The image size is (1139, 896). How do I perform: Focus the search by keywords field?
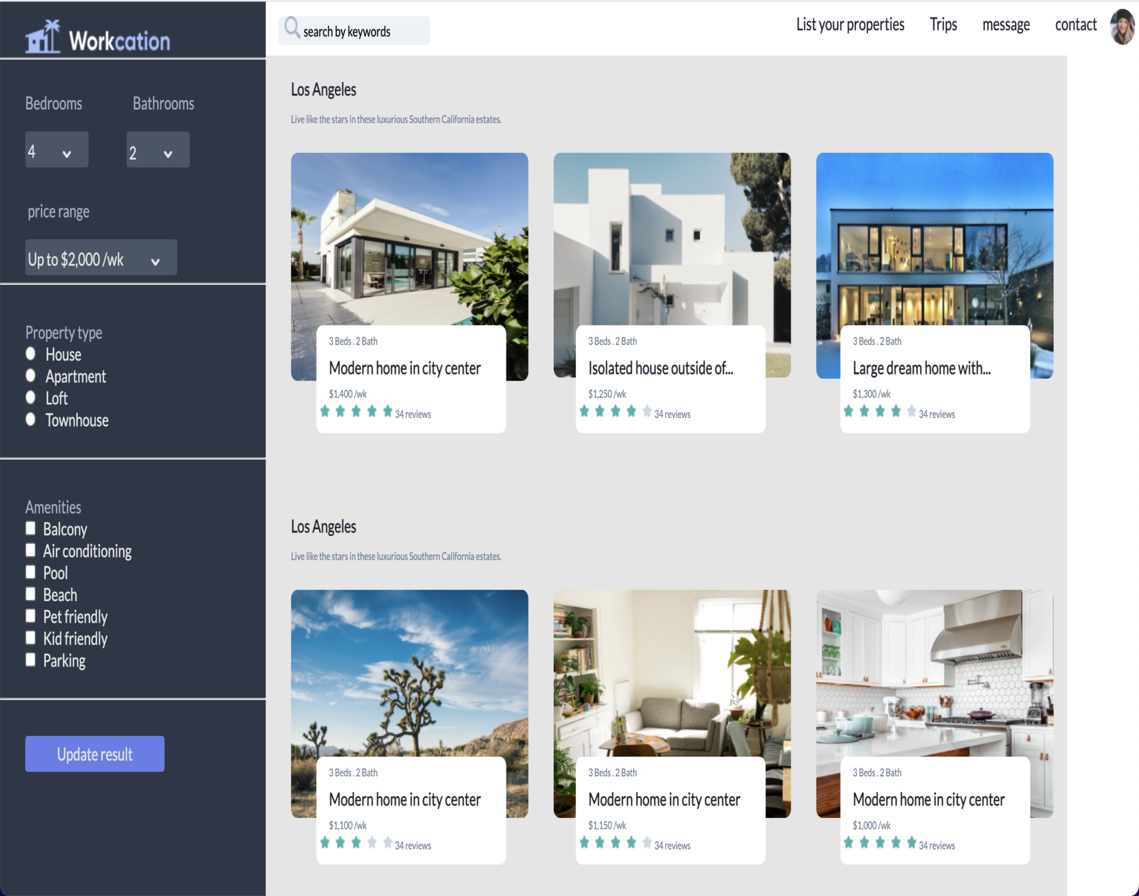pos(360,31)
